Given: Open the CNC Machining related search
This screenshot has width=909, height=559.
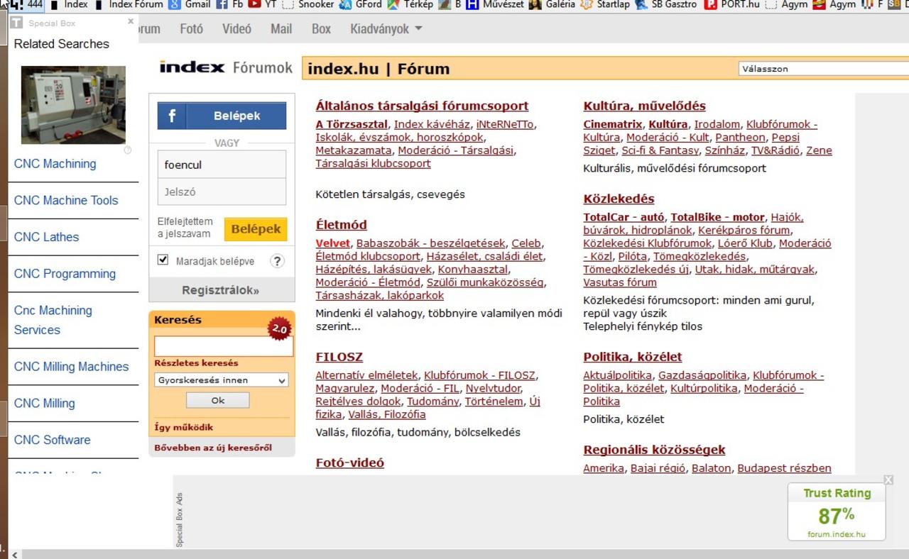Looking at the screenshot, I should click(55, 164).
